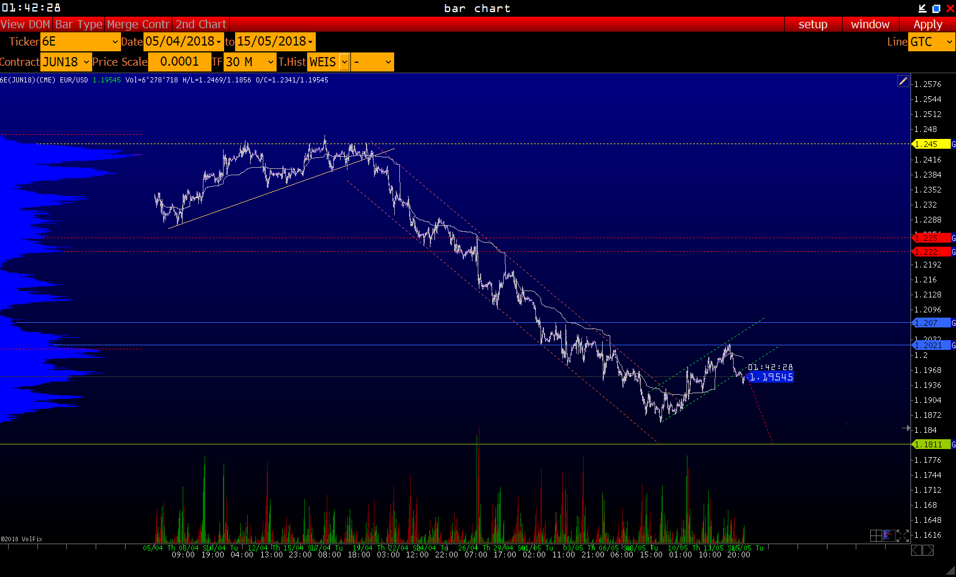
Task: Select the green 1.1811 price level tag
Action: pyautogui.click(x=931, y=444)
